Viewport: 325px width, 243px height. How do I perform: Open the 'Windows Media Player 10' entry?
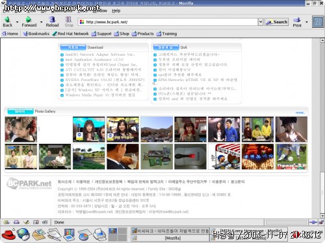100,95
